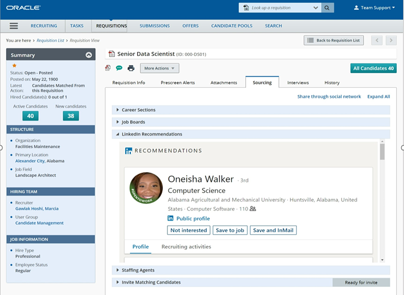The width and height of the screenshot is (404, 295).
Task: Click the green comment bubble icon
Action: 119,68
